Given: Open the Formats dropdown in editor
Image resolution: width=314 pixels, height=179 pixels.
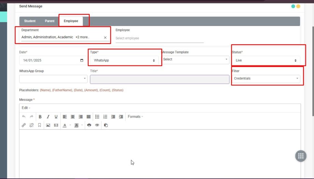Looking at the screenshot, I should pos(135,117).
